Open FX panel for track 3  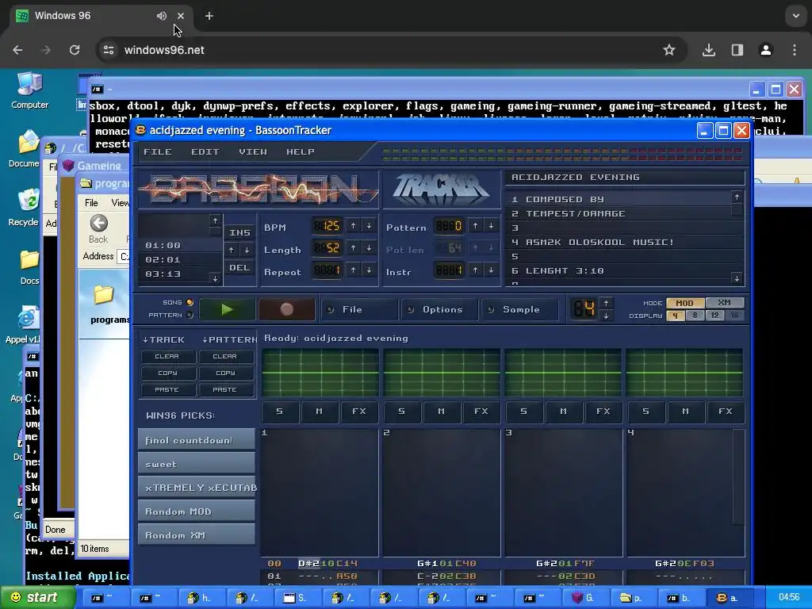pyautogui.click(x=603, y=412)
